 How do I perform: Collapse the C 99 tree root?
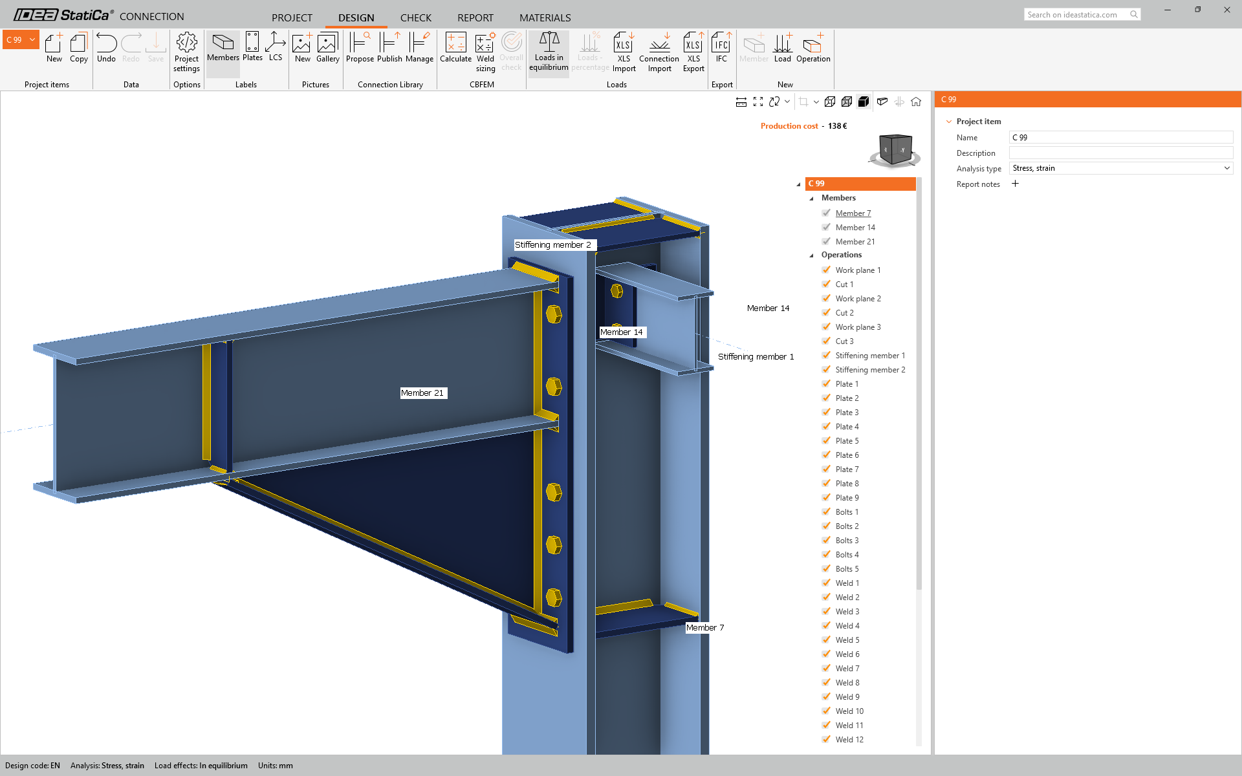(x=798, y=184)
